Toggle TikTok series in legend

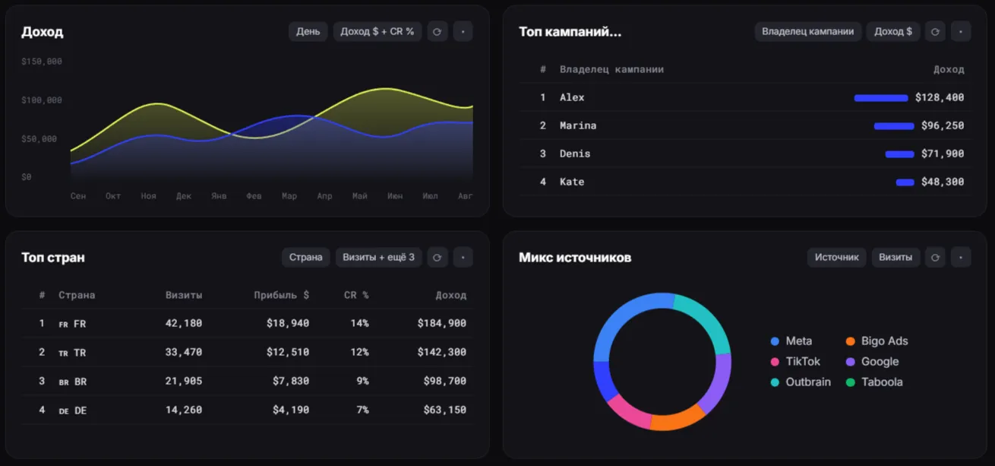pyautogui.click(x=795, y=362)
